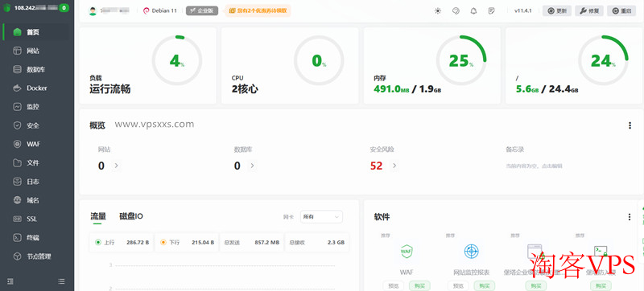Go to Docker in the sidebar

[36, 88]
